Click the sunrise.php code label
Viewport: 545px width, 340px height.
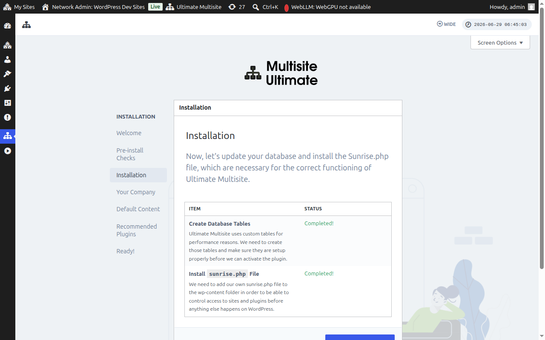227,274
